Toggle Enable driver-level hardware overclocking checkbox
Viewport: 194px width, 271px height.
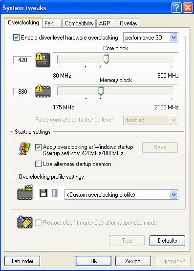tap(16, 37)
